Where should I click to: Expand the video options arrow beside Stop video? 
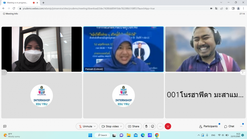[121, 126]
